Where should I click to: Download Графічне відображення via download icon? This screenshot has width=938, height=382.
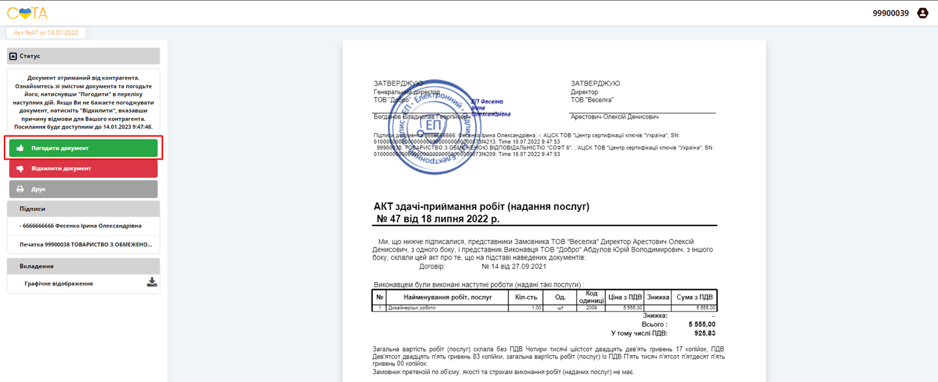(x=152, y=282)
